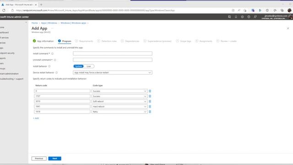Screen dimensions: 293x165
Task: Add a new return code row
Action: [x=36, y=118]
